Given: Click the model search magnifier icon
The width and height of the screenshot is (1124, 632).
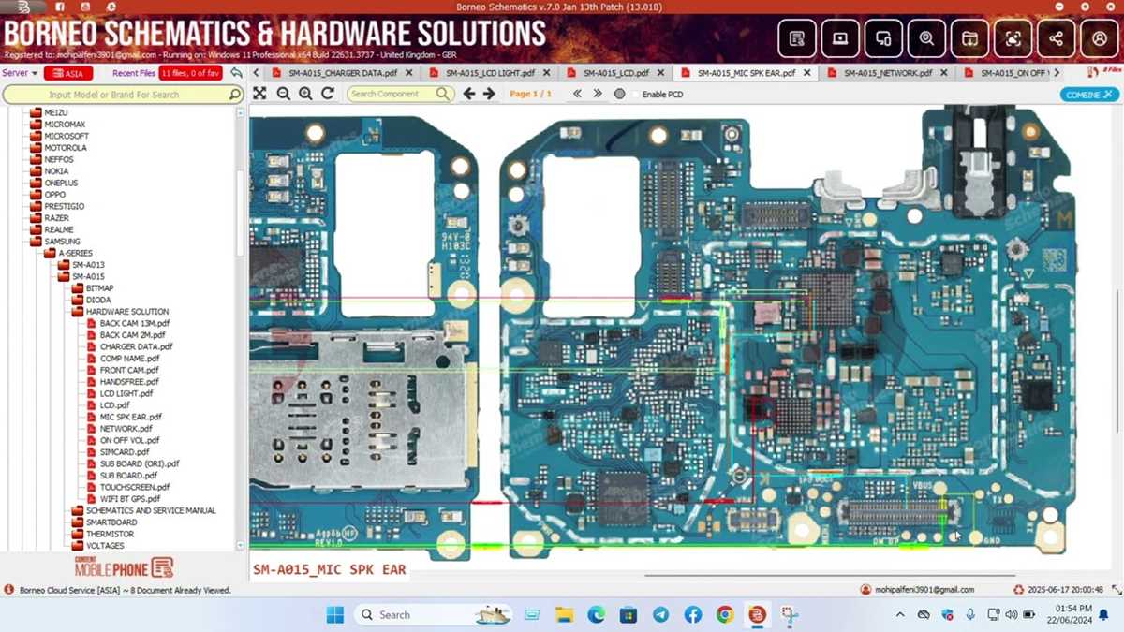Looking at the screenshot, I should [x=234, y=95].
